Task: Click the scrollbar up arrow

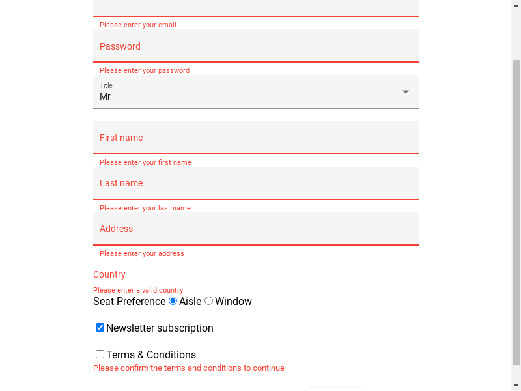Action: click(516, 5)
